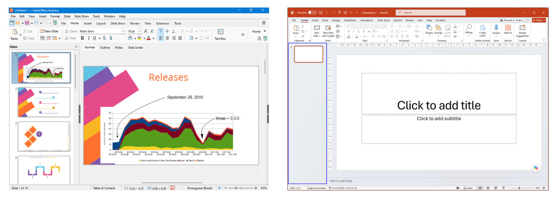Viewport: 557px width, 198px height.
Task: Select Notes view tab in Impress
Action: [x=119, y=47]
